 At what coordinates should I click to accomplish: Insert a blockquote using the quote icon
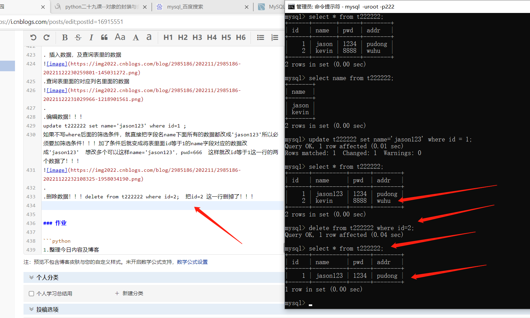[x=104, y=37]
